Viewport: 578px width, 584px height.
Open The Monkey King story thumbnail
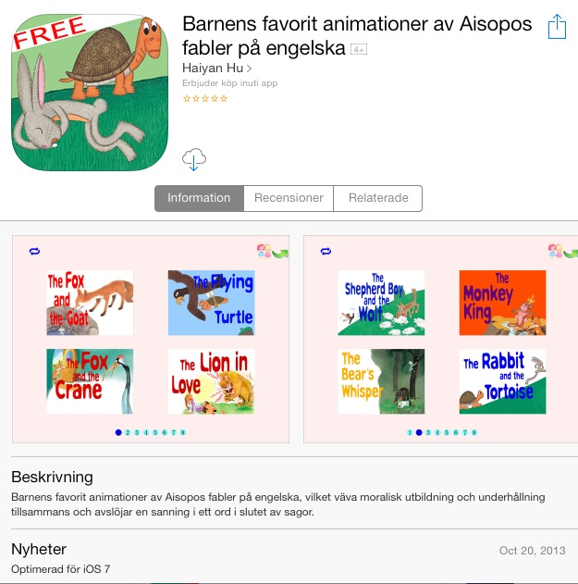502,303
